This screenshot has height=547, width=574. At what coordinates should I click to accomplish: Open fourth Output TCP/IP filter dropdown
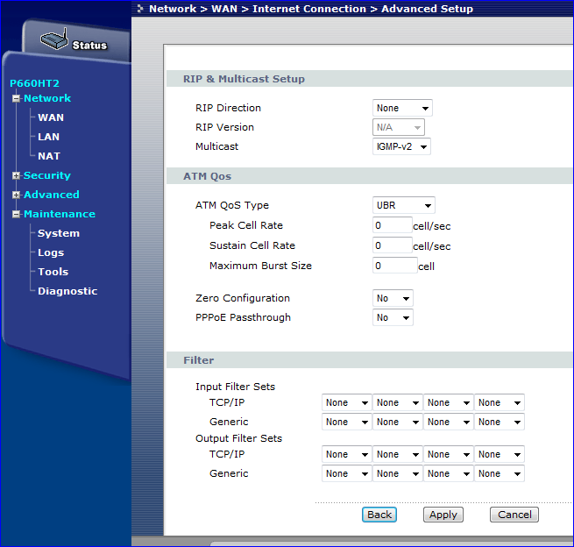(x=500, y=454)
